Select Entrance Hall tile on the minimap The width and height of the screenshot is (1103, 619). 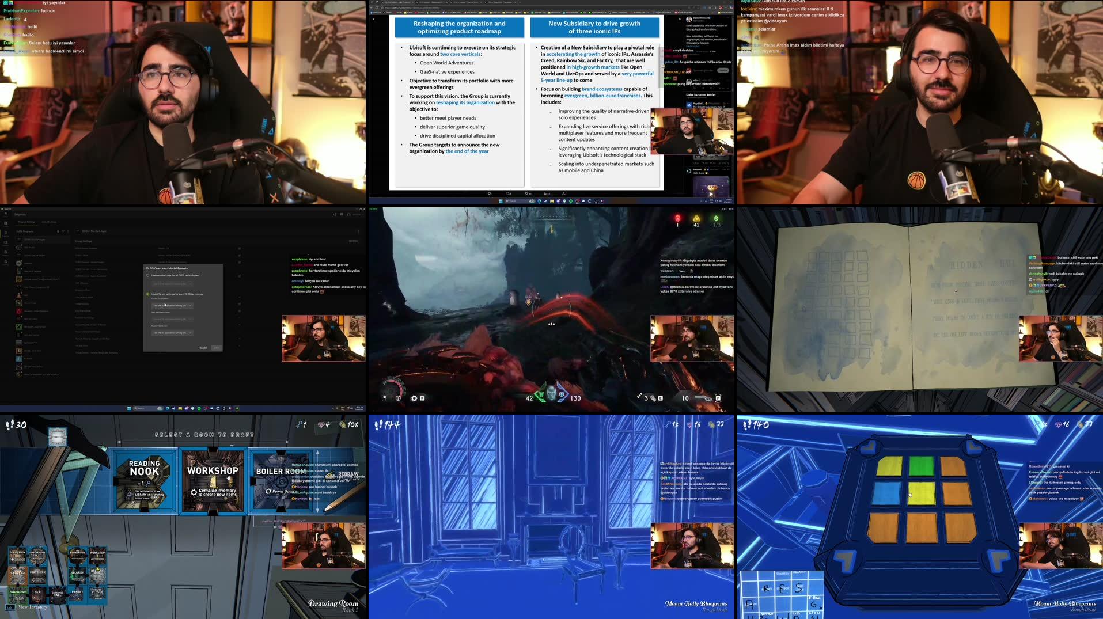click(x=58, y=594)
